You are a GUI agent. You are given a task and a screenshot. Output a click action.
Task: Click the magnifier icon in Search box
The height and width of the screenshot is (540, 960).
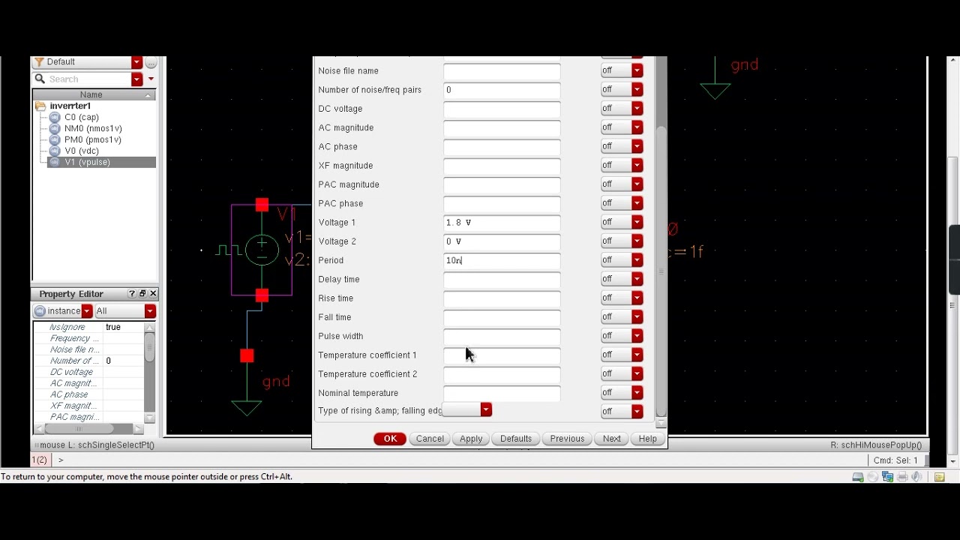pyautogui.click(x=40, y=79)
